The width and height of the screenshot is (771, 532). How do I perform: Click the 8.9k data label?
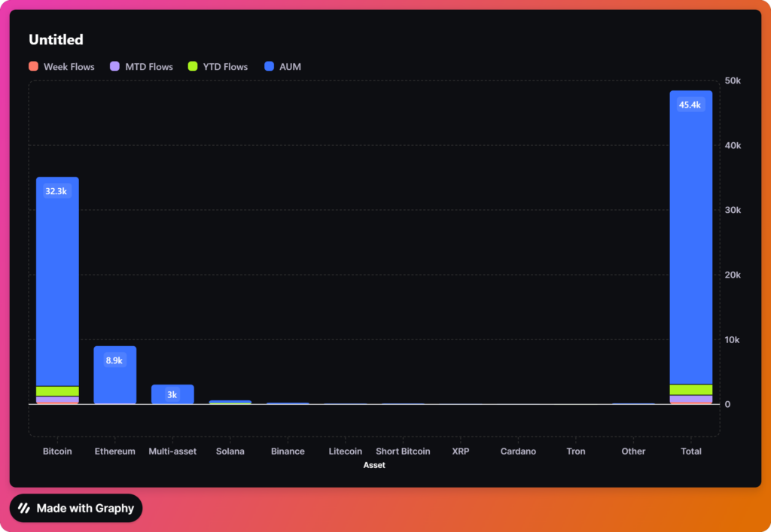[114, 361]
